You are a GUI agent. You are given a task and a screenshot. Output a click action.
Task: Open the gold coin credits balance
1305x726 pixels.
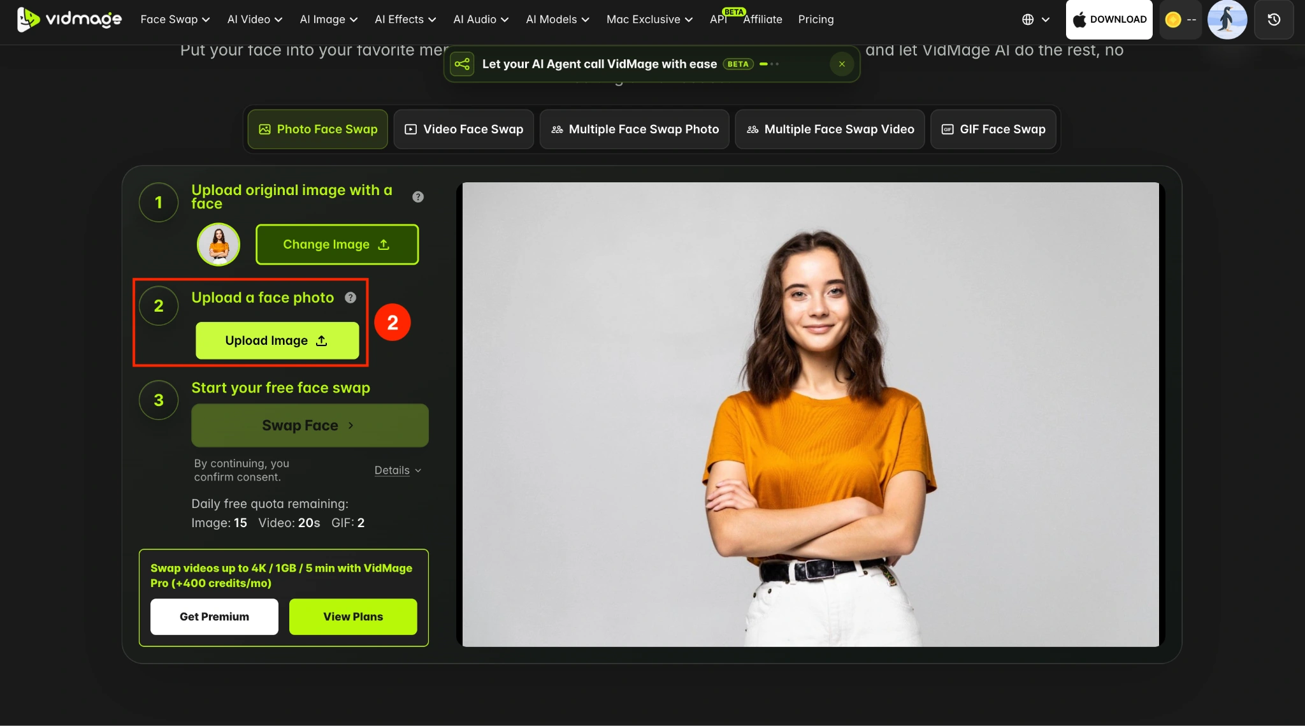pos(1180,19)
